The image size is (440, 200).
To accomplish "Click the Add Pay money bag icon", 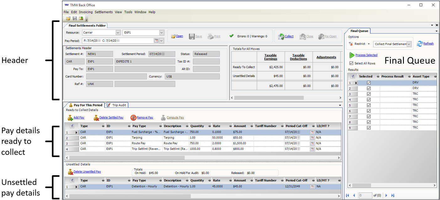I will [x=70, y=118].
